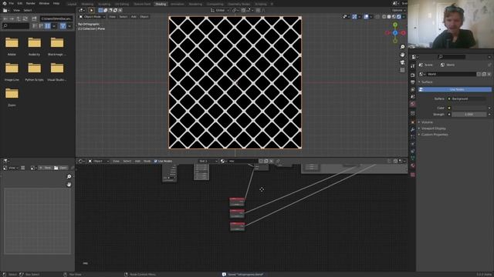Toggle the file browser filter button
The width and height of the screenshot is (494, 277).
[x=63, y=25]
